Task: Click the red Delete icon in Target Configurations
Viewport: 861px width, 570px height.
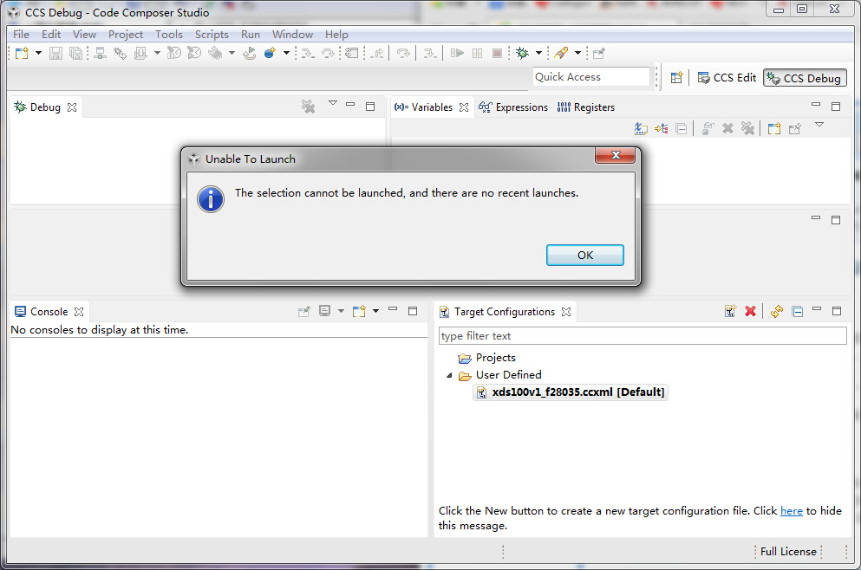Action: (750, 311)
